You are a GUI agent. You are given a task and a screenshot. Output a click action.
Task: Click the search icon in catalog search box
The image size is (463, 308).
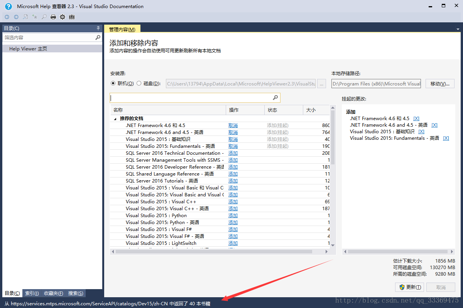[x=275, y=97]
